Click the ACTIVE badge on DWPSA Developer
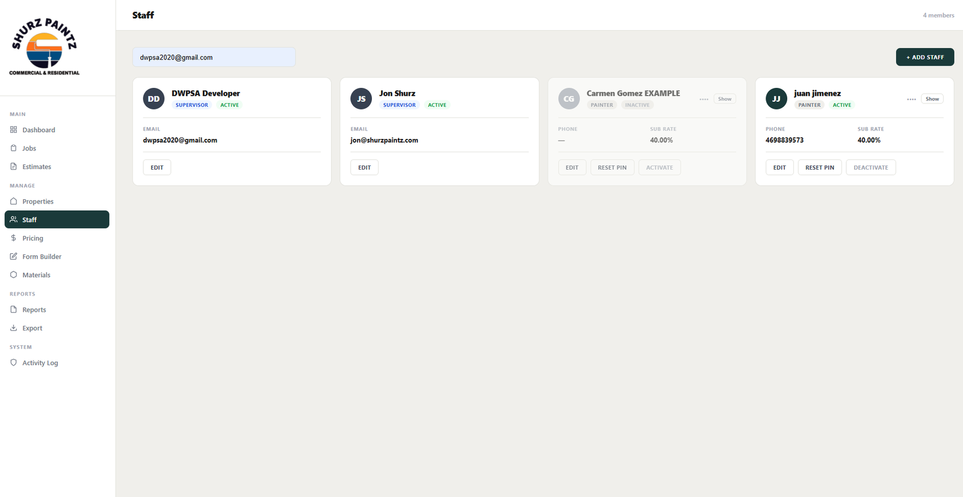This screenshot has height=497, width=963. click(229, 105)
